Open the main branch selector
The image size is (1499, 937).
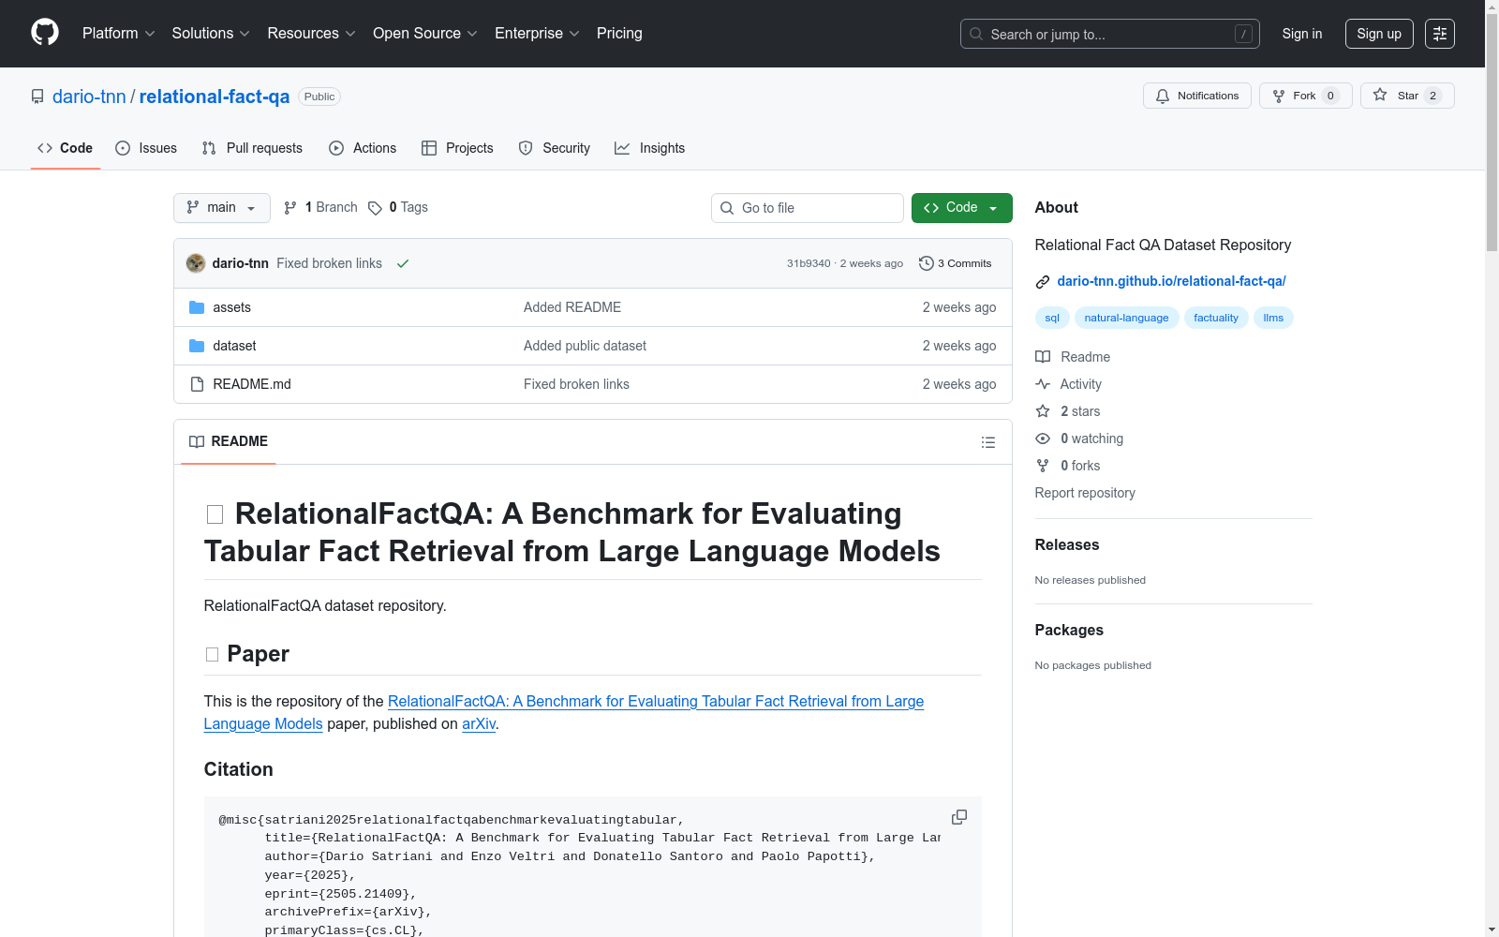click(x=222, y=208)
